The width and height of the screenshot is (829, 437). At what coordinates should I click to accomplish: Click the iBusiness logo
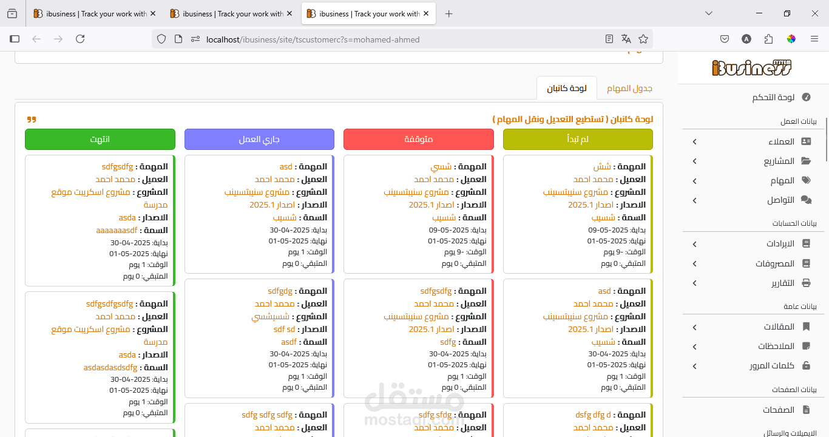point(752,67)
